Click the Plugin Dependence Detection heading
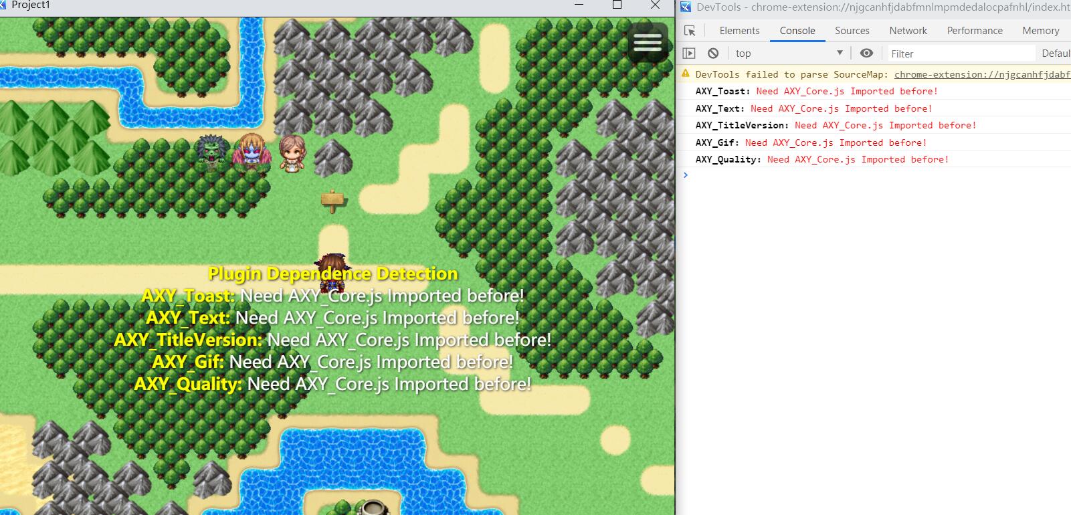The height and width of the screenshot is (515, 1071). tap(333, 274)
